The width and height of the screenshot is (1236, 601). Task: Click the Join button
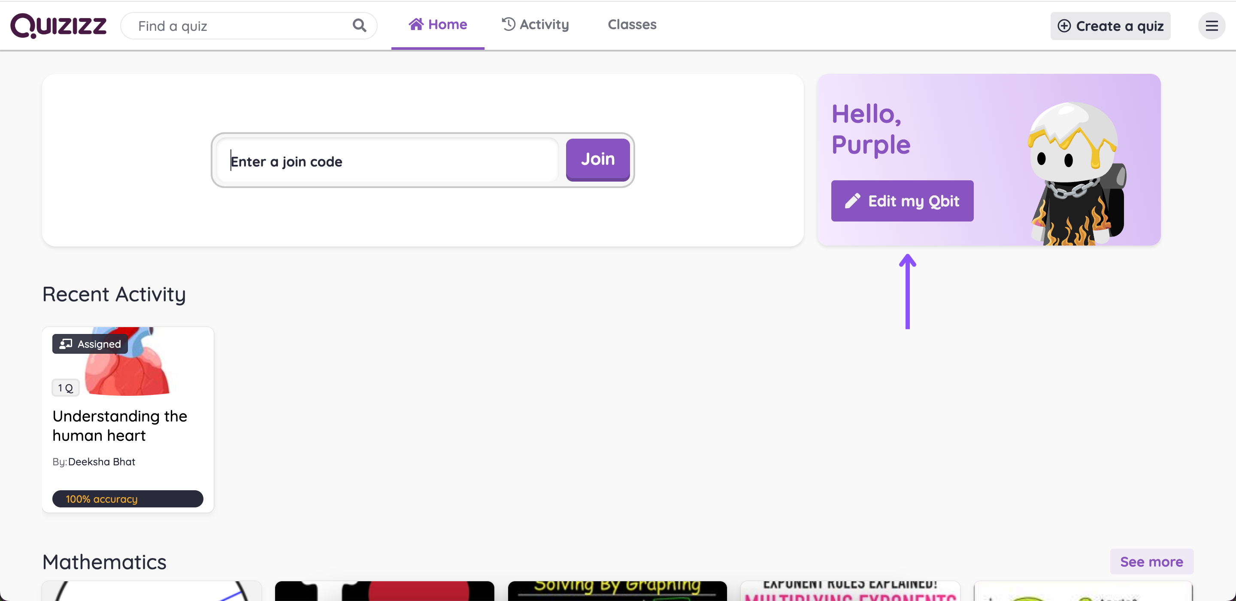597,159
